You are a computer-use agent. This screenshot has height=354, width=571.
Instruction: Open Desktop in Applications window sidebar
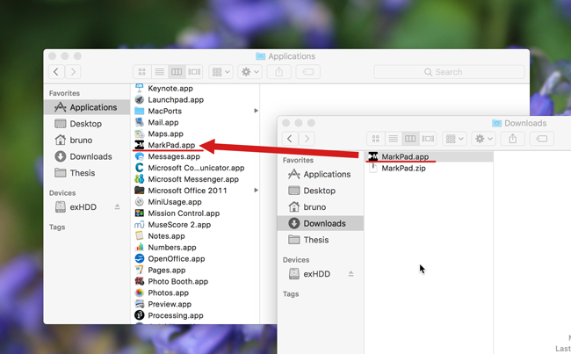coord(86,124)
